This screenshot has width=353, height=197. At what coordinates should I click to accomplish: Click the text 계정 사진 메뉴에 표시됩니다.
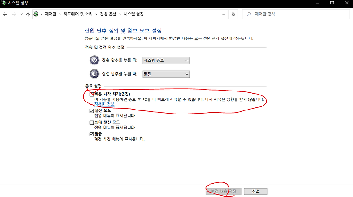click(x=119, y=139)
